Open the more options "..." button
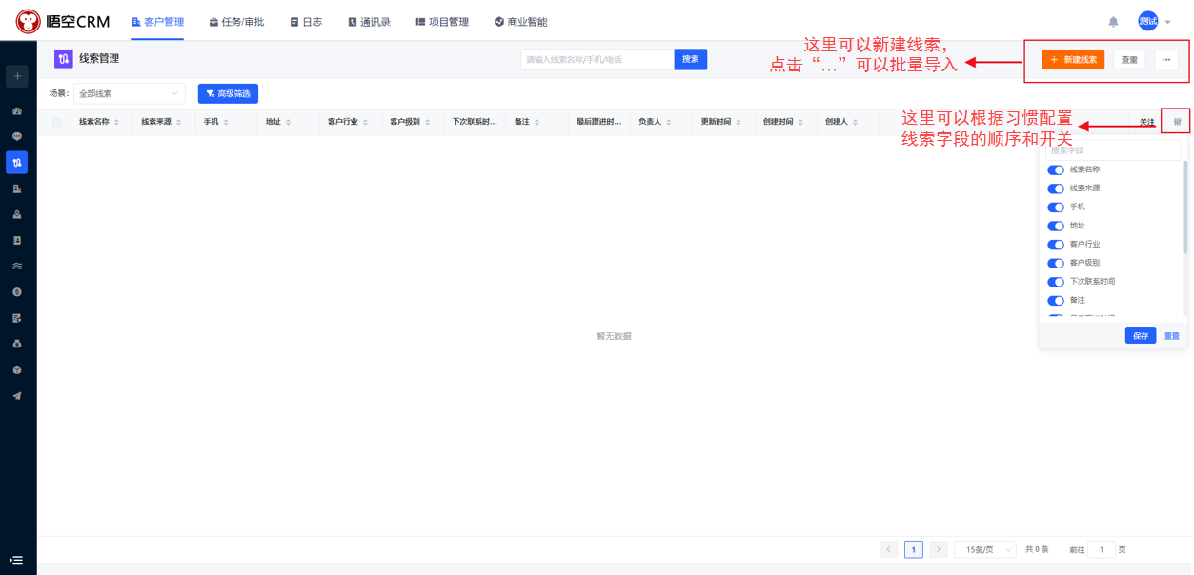Viewport: 1194px width, 575px height. (1166, 60)
